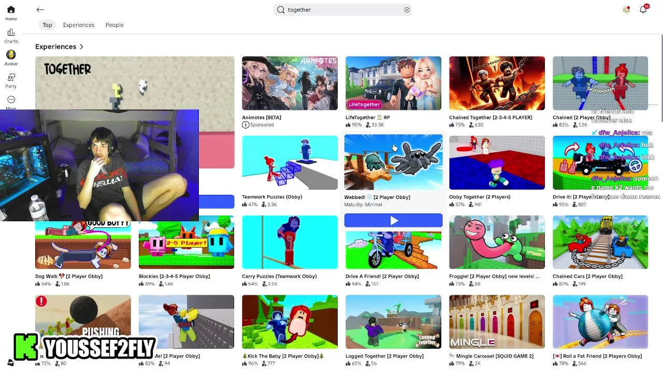Click the 'Animotes [BETA]' title
663x373 pixels.
point(262,118)
